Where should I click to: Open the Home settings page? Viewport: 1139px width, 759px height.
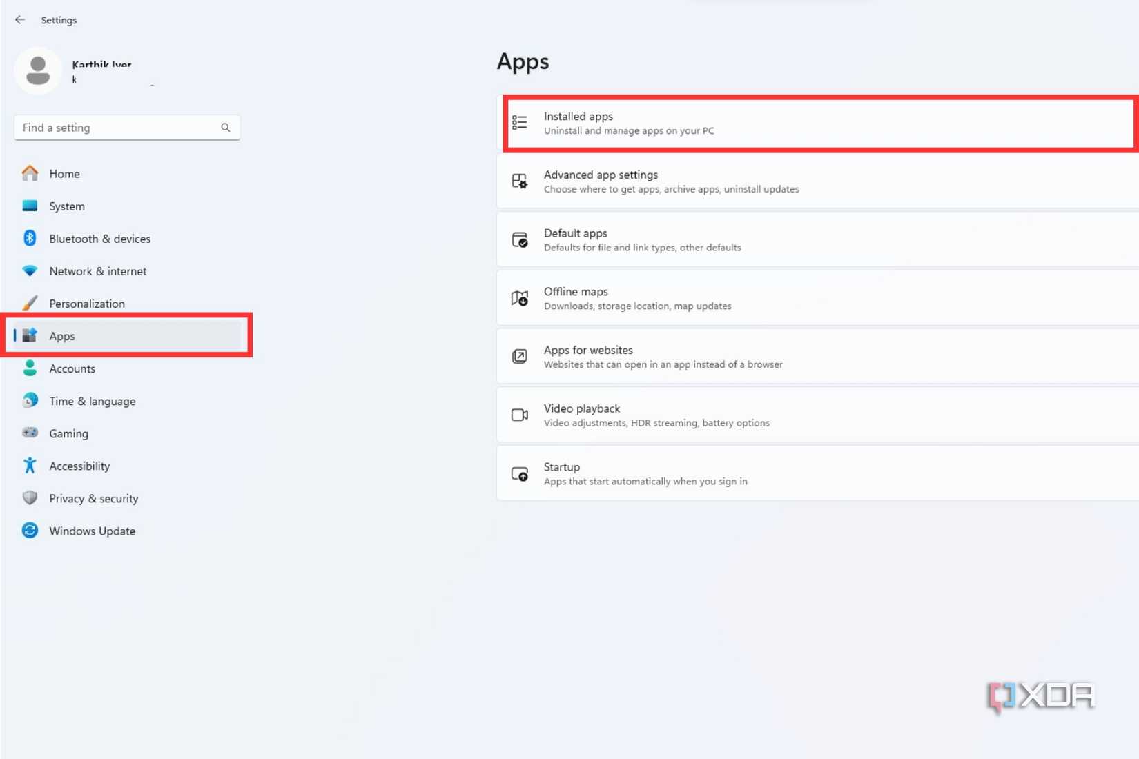(64, 174)
